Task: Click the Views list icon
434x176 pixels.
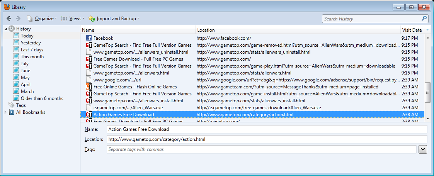Action: point(64,19)
